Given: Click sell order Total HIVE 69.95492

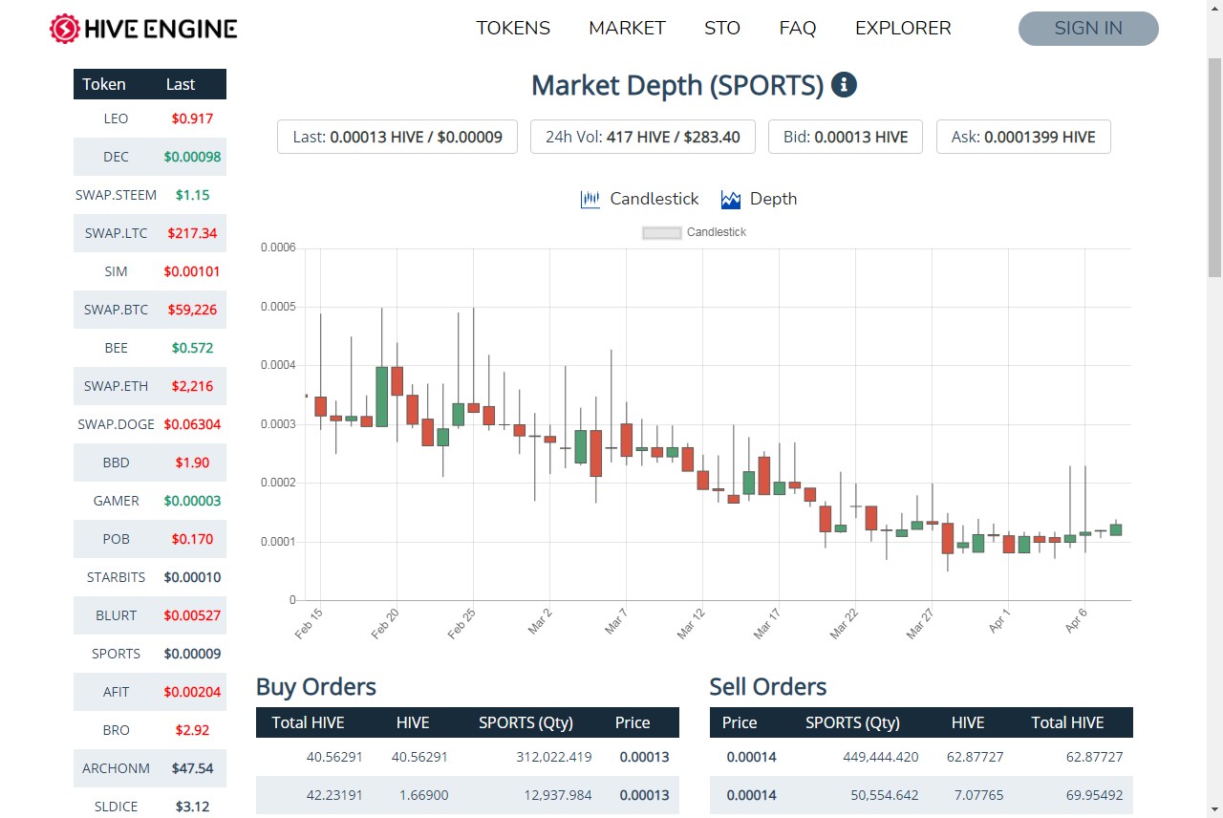Looking at the screenshot, I should 1094,795.
